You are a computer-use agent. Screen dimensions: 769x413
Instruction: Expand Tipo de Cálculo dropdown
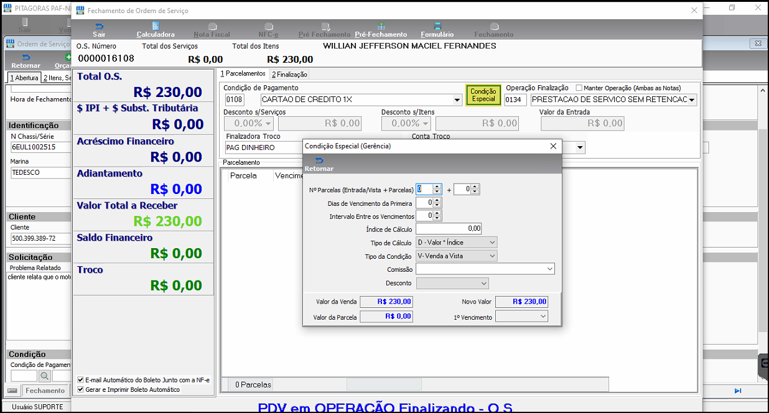(492, 243)
